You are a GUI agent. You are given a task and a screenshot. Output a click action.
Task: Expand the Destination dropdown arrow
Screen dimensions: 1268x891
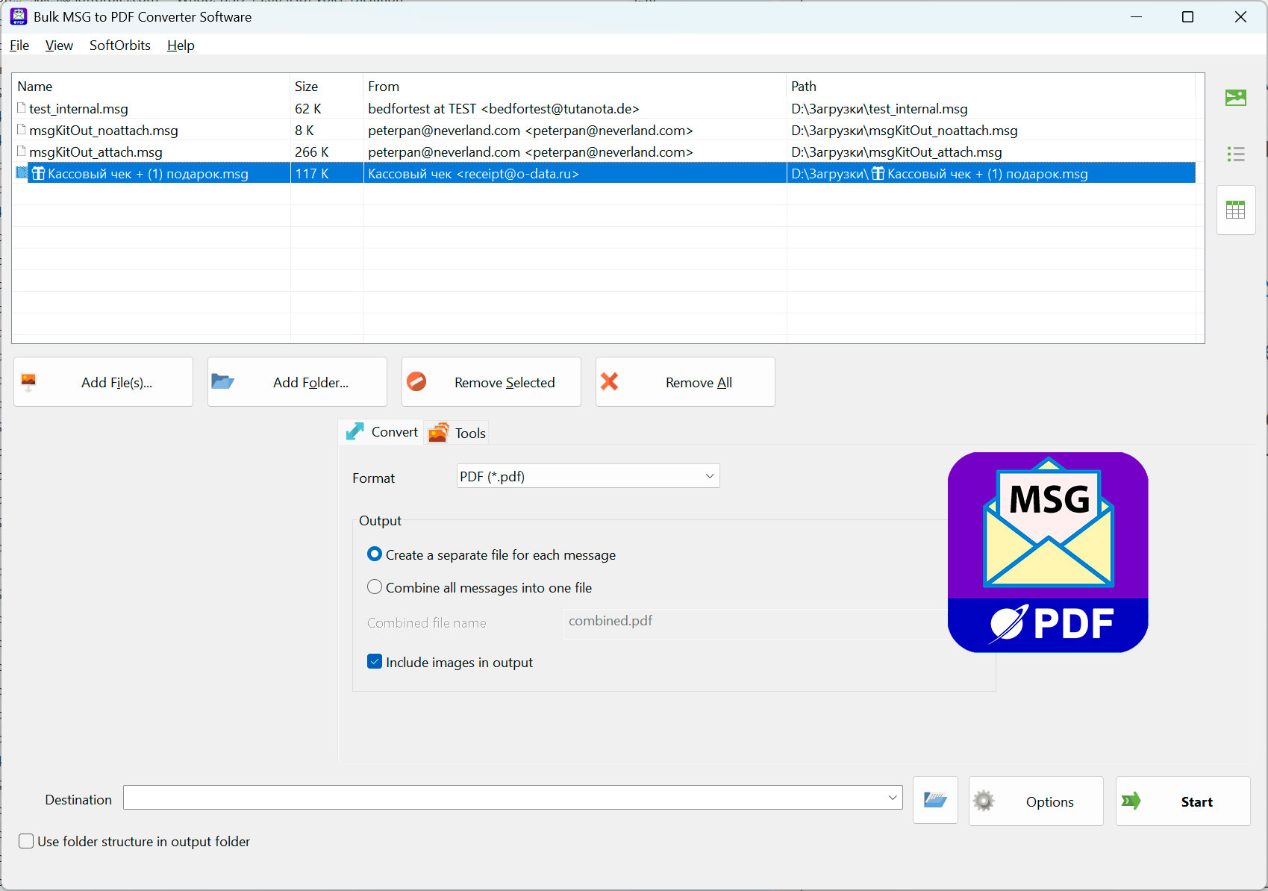(x=892, y=798)
